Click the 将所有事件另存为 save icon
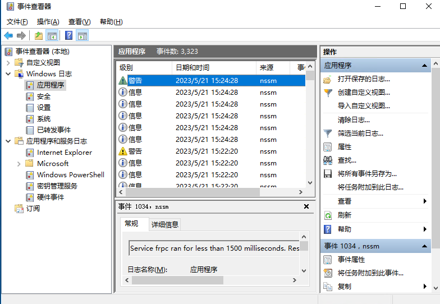 (x=328, y=174)
